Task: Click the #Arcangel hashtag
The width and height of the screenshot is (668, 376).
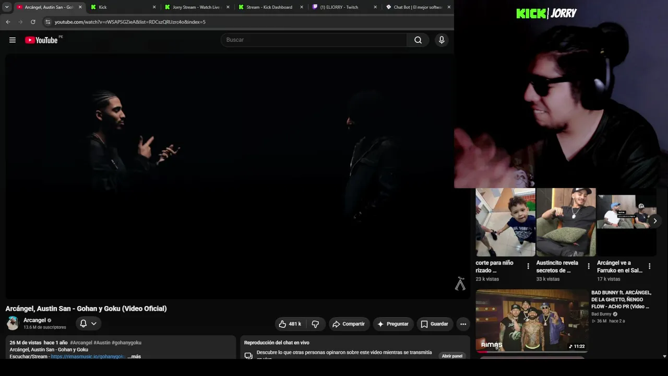Action: pos(81,343)
